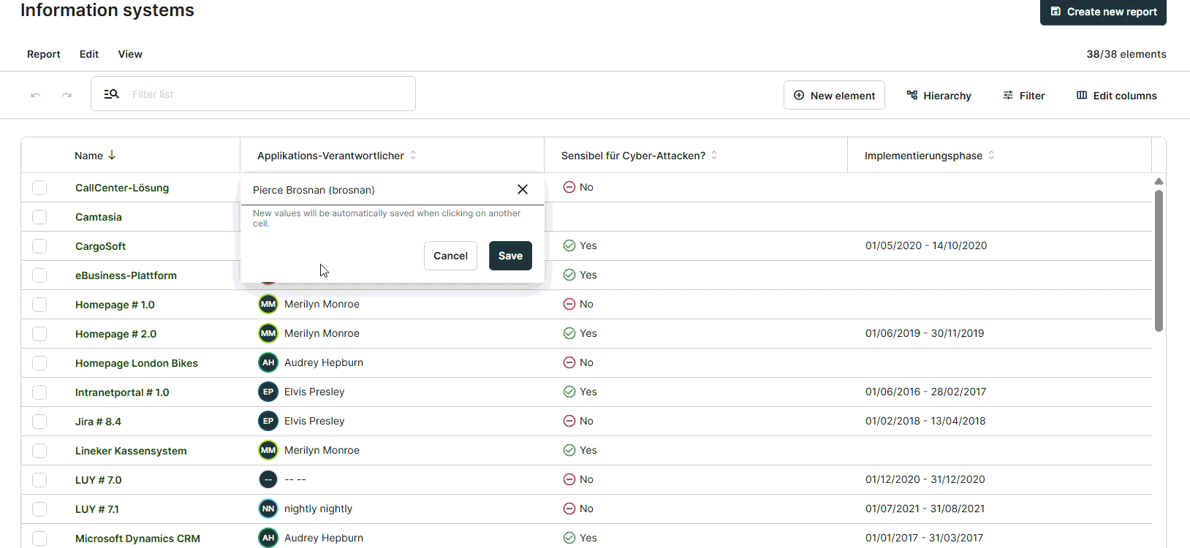The width and height of the screenshot is (1190, 548).
Task: Click the nightly nightly name cell
Action: click(318, 509)
